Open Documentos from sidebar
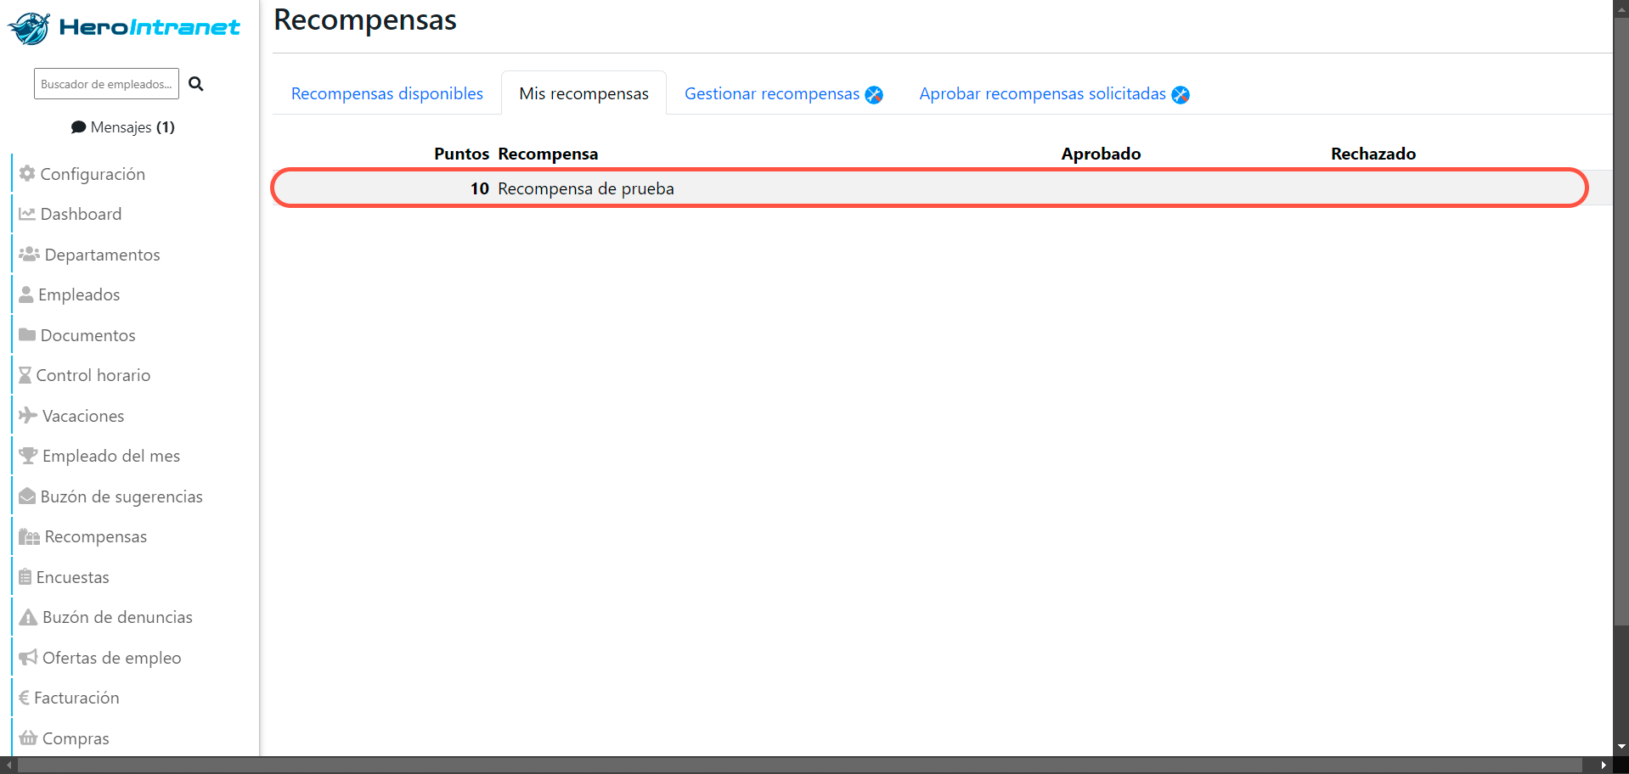Screen dimensions: 1629x774 (87, 335)
